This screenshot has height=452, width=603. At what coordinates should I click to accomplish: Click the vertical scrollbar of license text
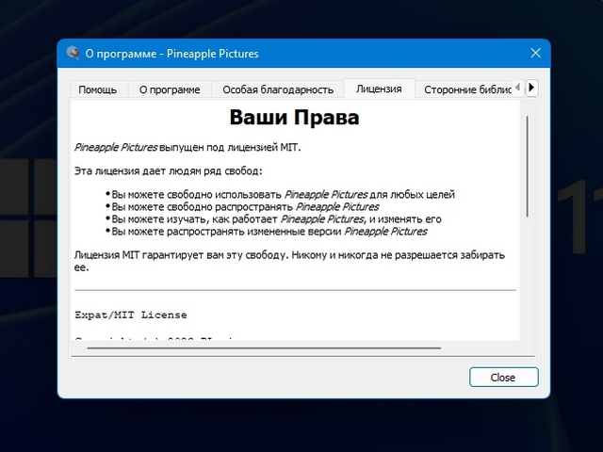(x=528, y=167)
